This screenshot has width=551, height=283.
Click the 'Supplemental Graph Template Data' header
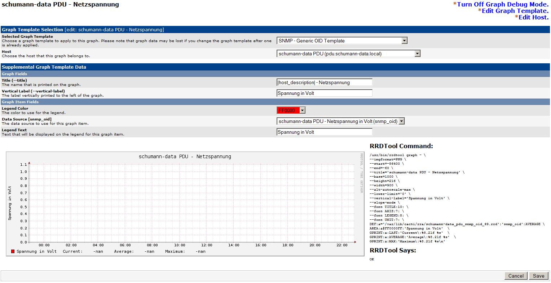275,67
